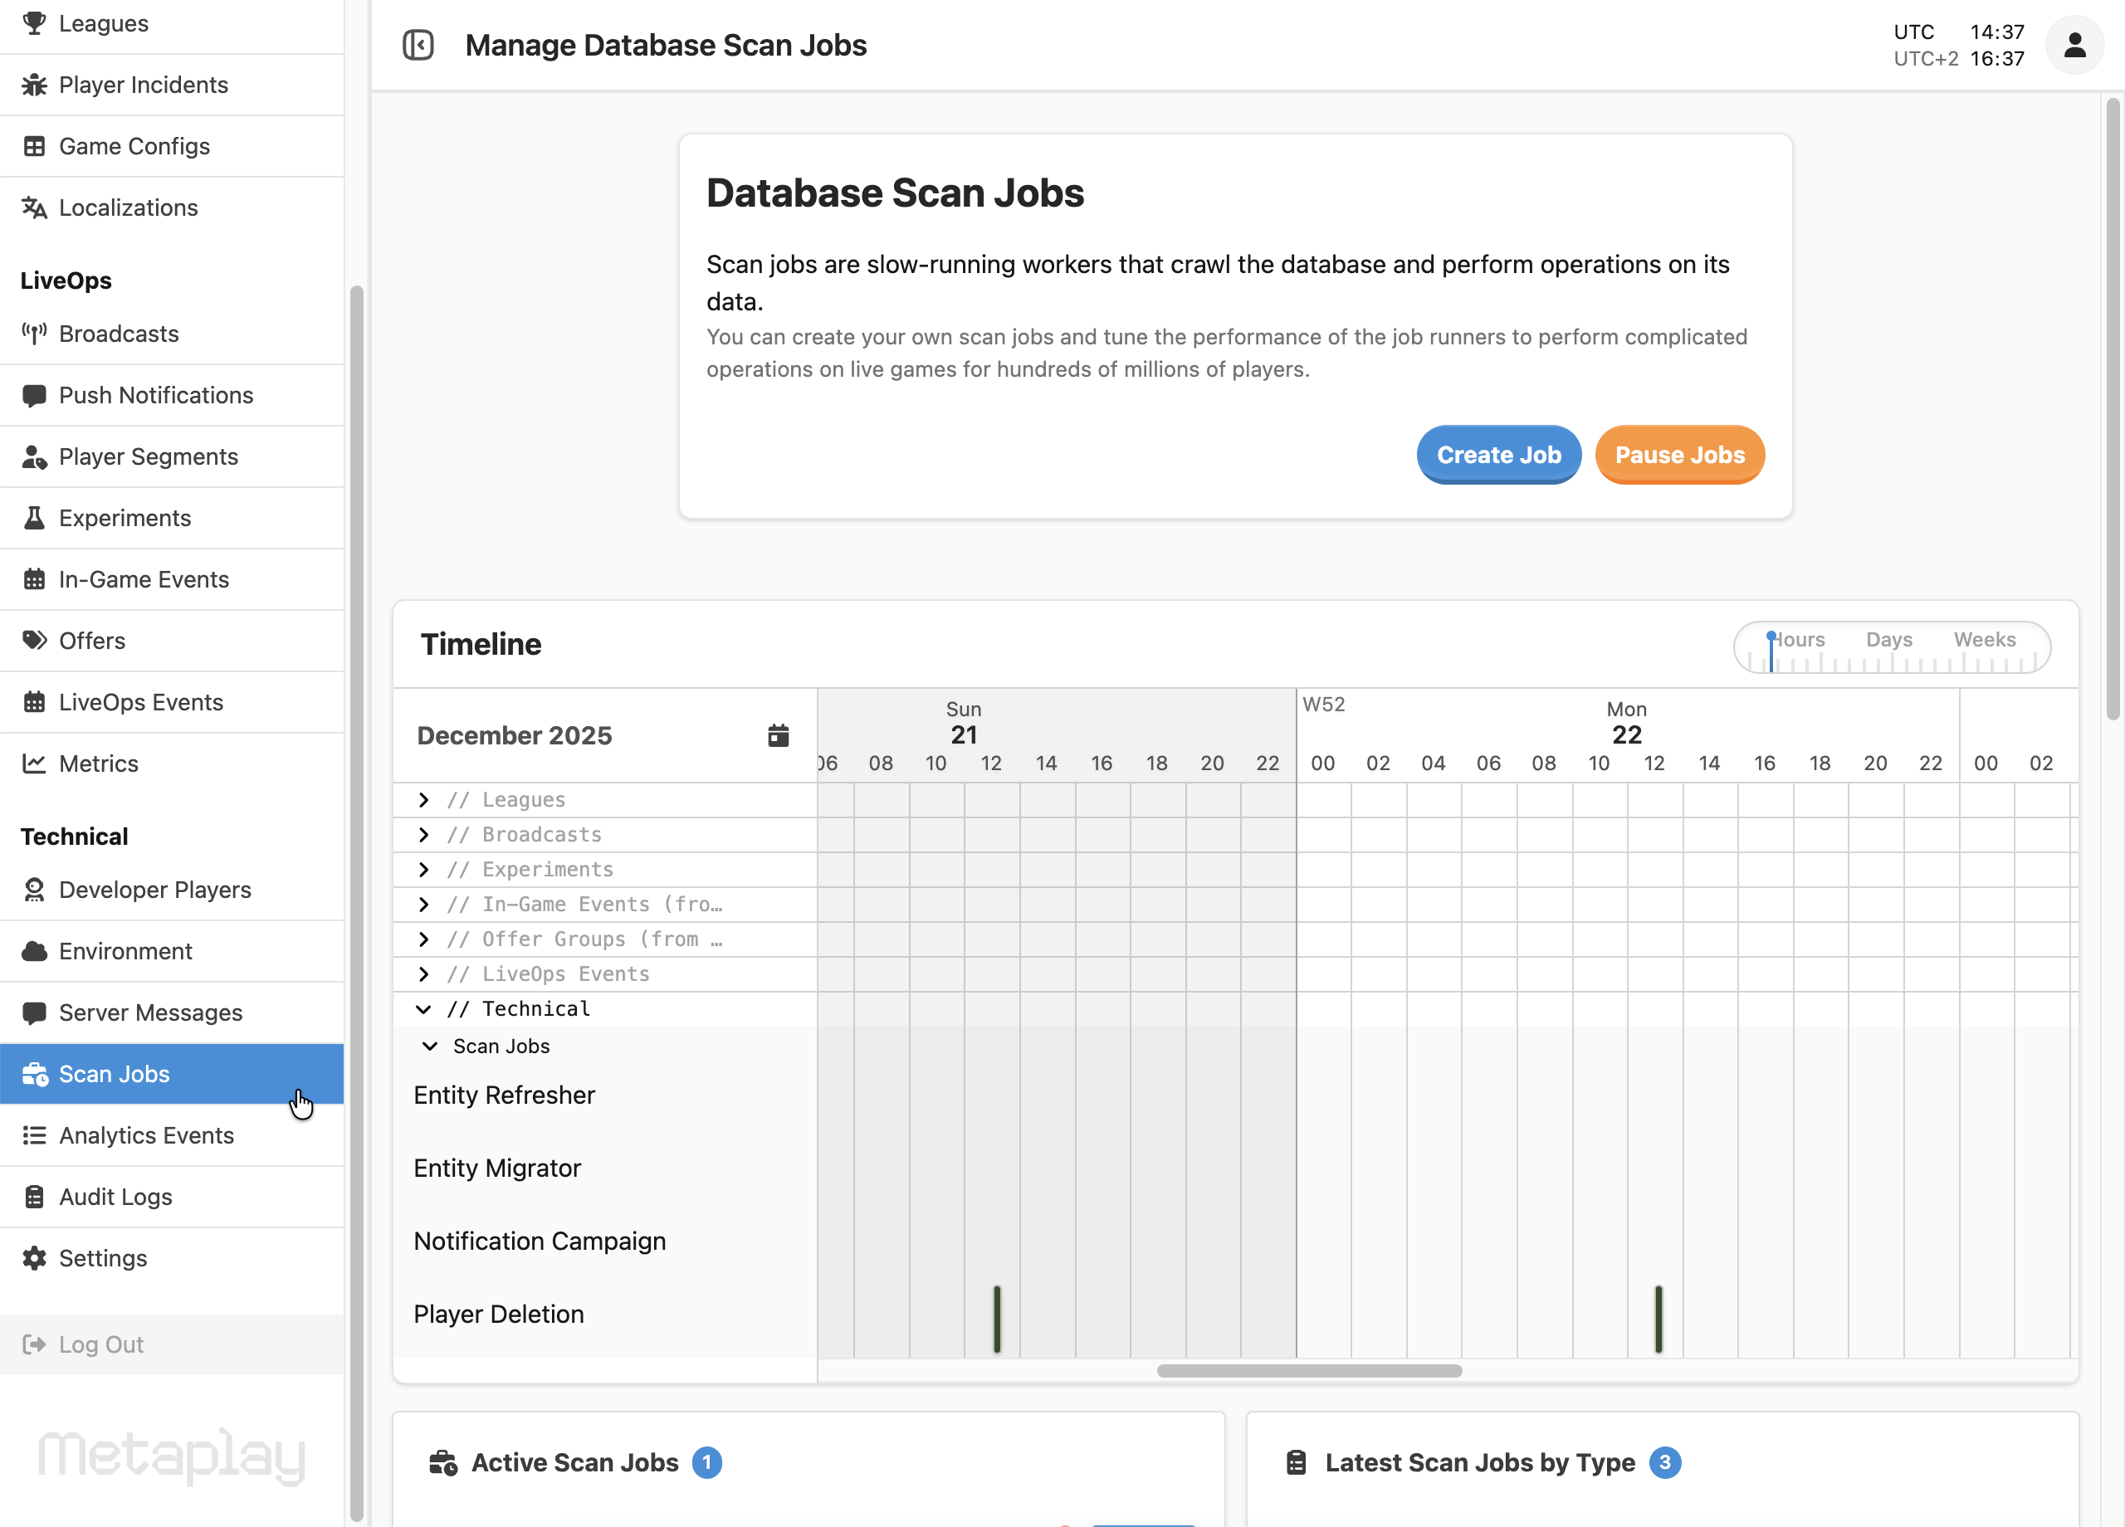Click the sidebar collapse icon next to the title
The width and height of the screenshot is (2125, 1527).
[x=419, y=44]
